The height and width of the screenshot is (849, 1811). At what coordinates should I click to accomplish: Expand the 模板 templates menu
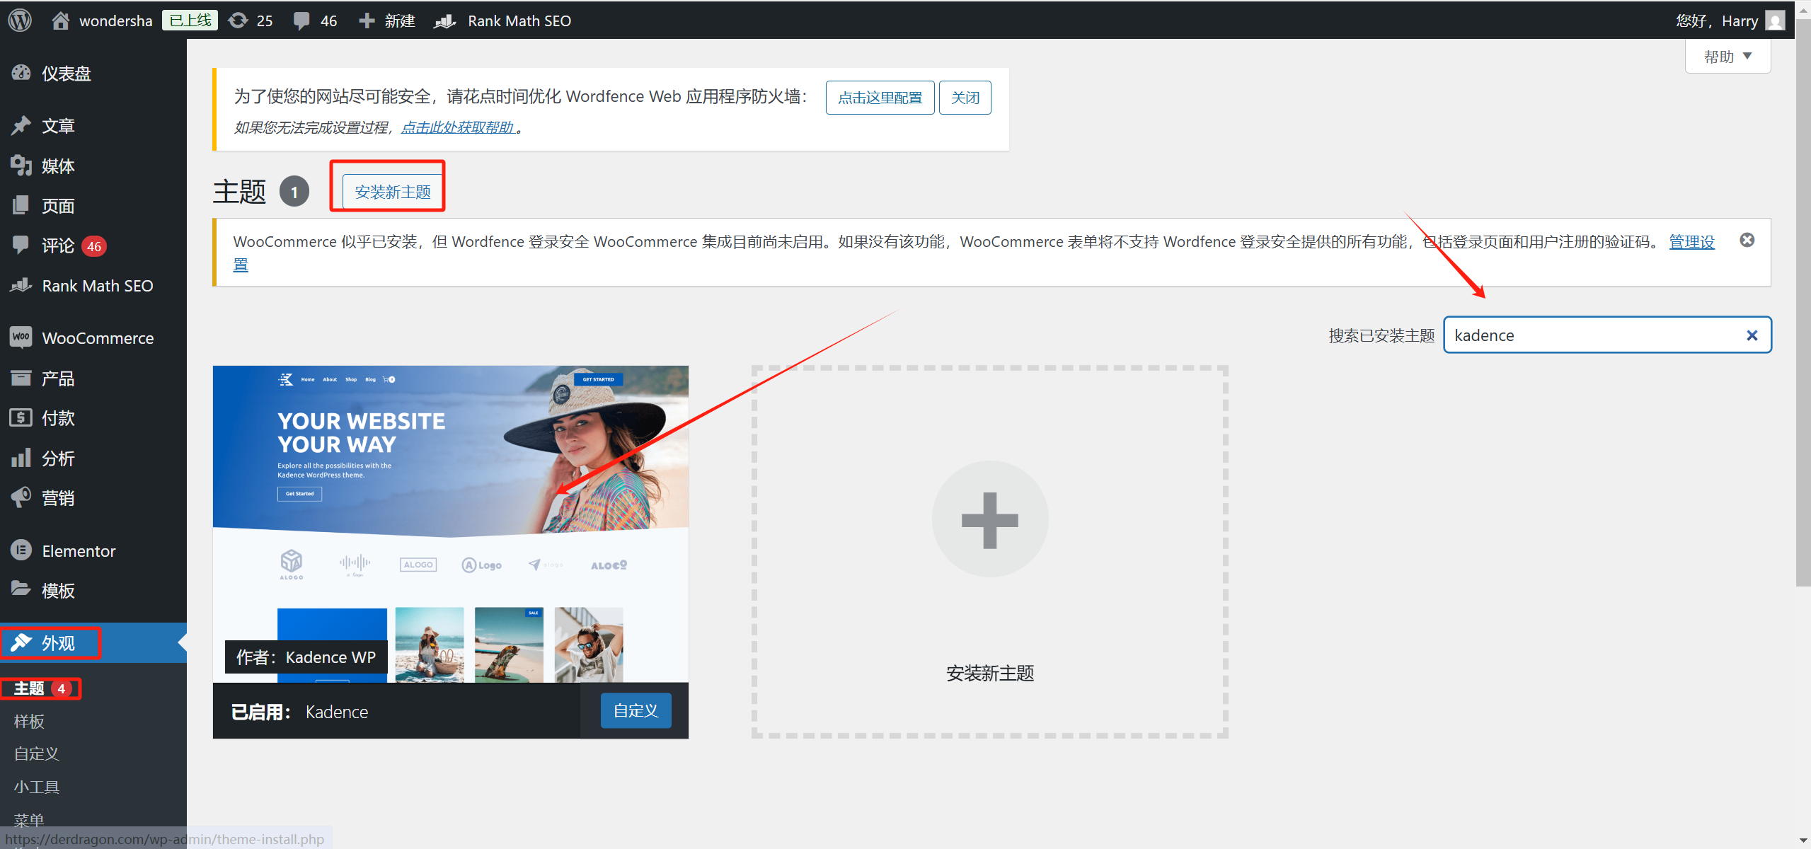click(21, 590)
